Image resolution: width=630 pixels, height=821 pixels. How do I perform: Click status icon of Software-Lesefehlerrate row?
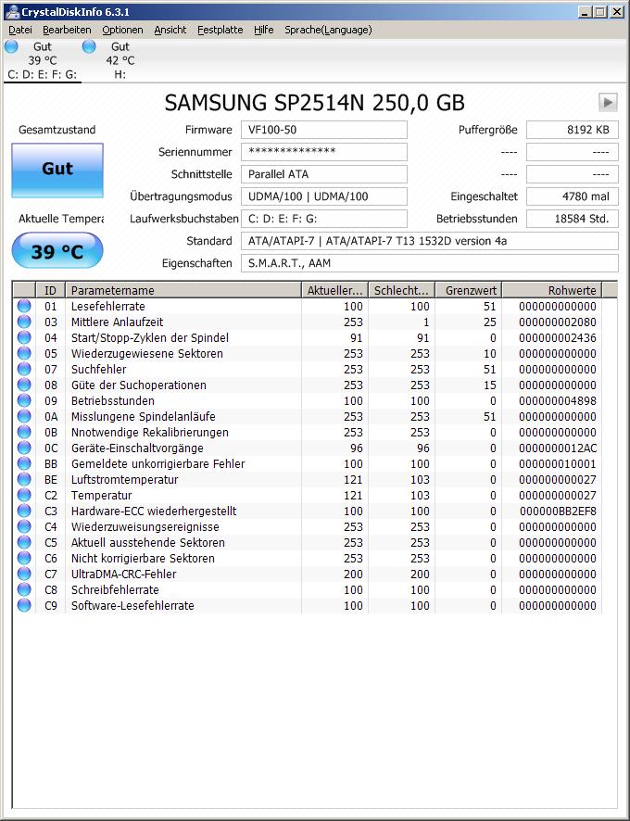tap(24, 605)
